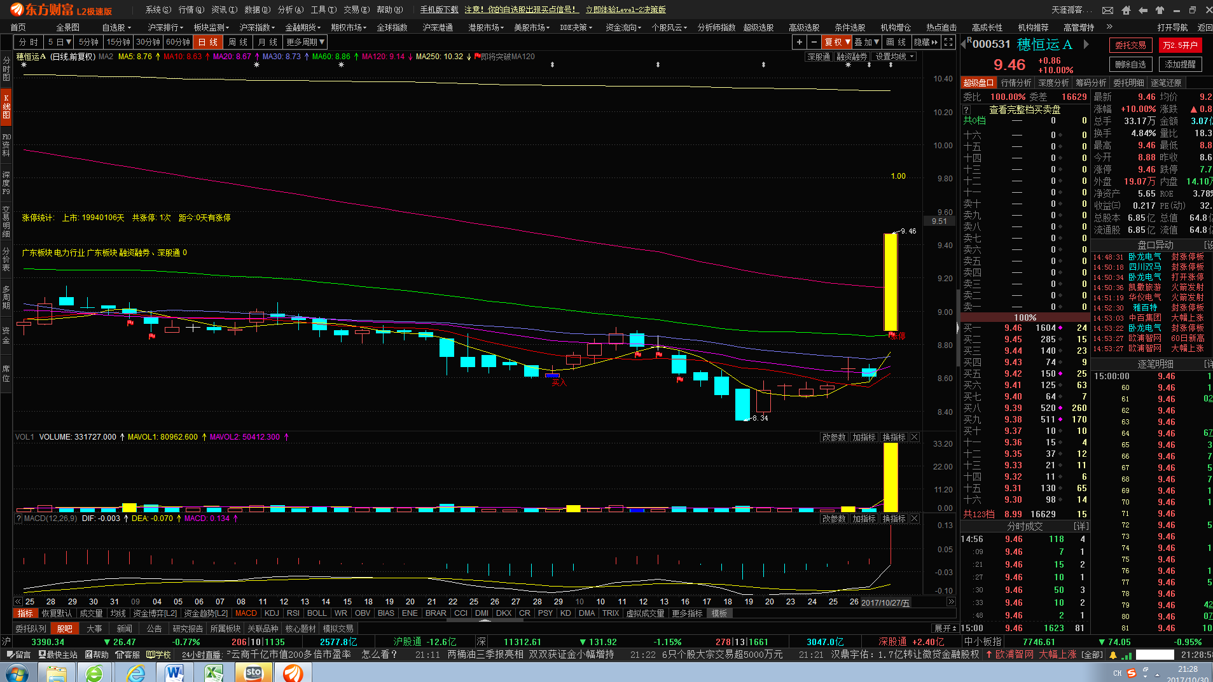Switch to 30分钟 timeframe
1213x682 pixels.
point(148,42)
